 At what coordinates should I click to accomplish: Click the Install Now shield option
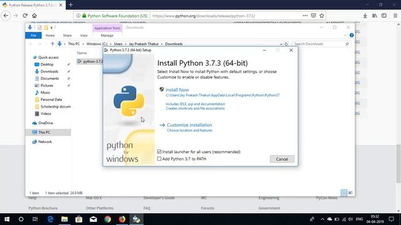pos(177,90)
